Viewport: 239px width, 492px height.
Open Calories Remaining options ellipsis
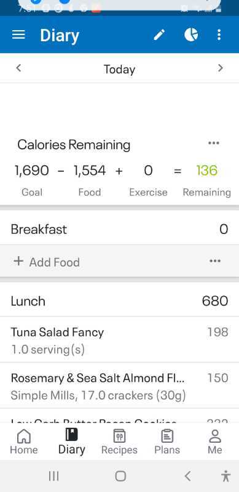214,143
